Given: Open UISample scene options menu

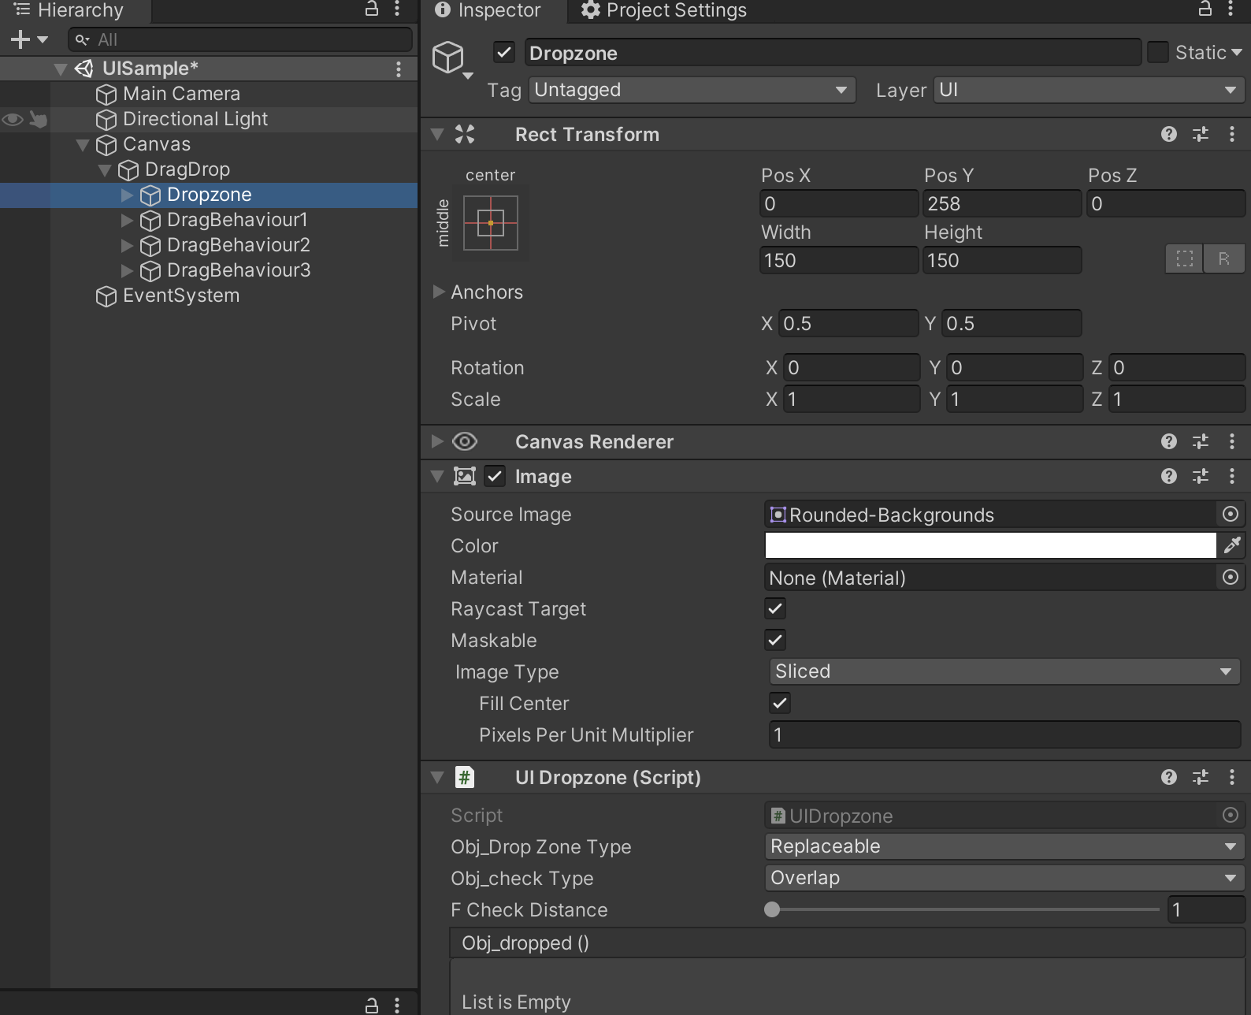Looking at the screenshot, I should pos(399,69).
